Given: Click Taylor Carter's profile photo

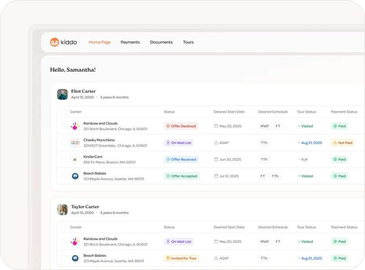Looking at the screenshot, I should coord(62,210).
